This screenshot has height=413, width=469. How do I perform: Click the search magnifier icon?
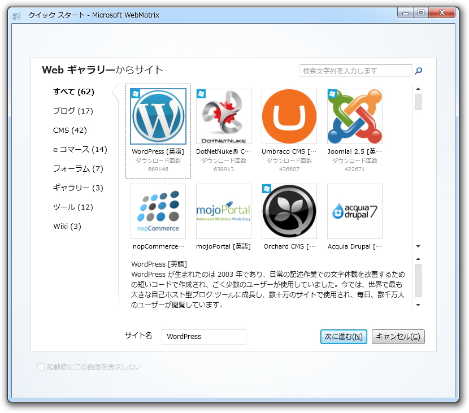coord(419,71)
